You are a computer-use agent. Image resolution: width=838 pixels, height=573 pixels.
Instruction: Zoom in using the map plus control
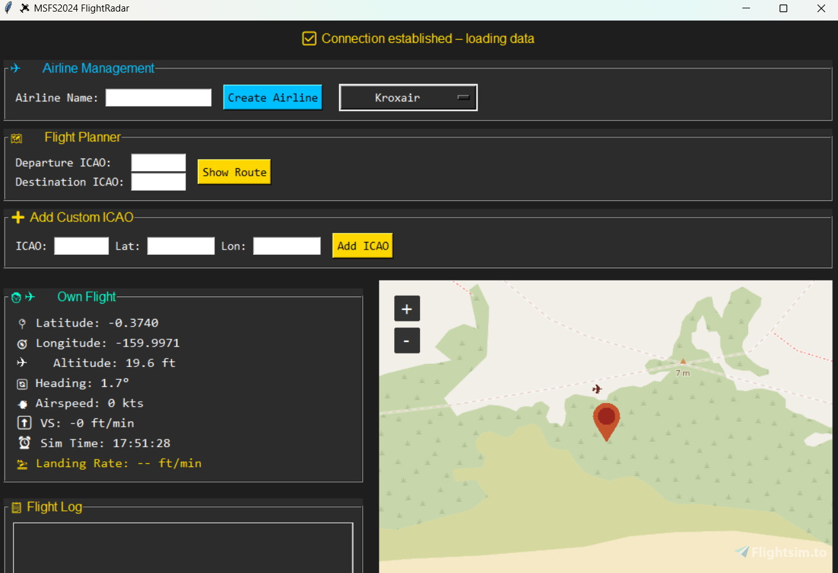pyautogui.click(x=406, y=308)
